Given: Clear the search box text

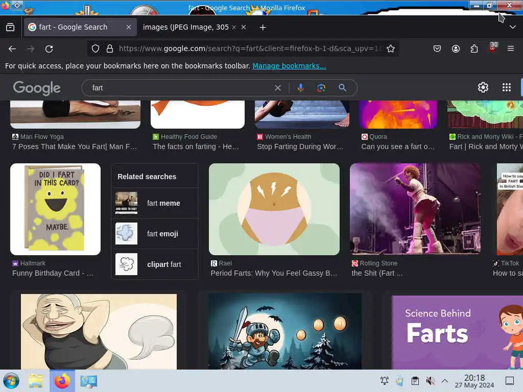Looking at the screenshot, I should point(277,88).
